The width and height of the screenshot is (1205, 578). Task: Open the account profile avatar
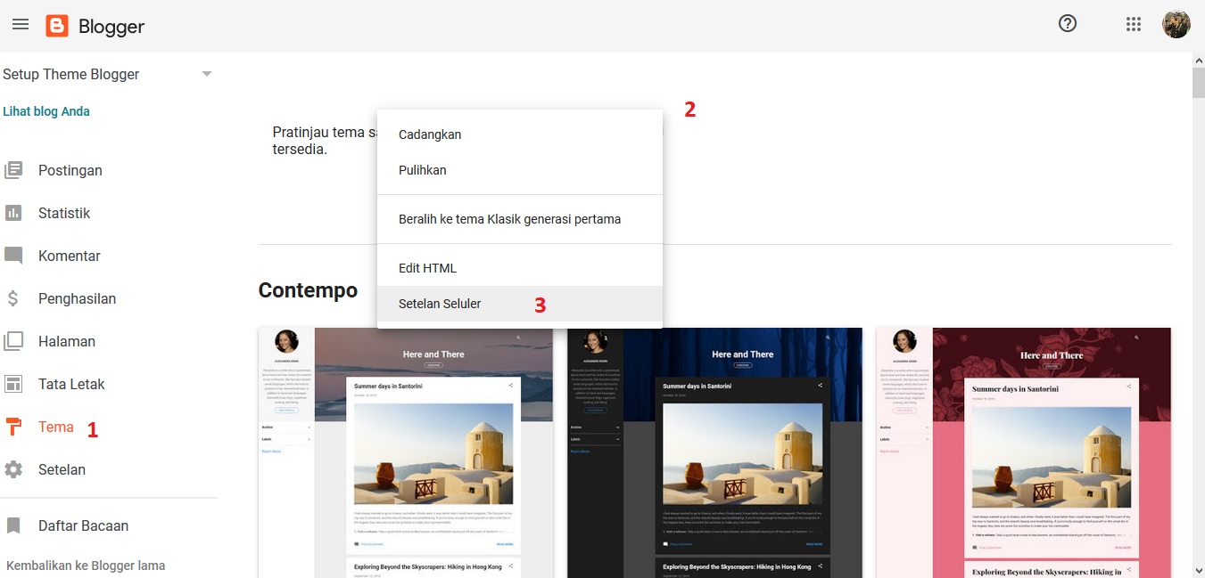pyautogui.click(x=1176, y=24)
